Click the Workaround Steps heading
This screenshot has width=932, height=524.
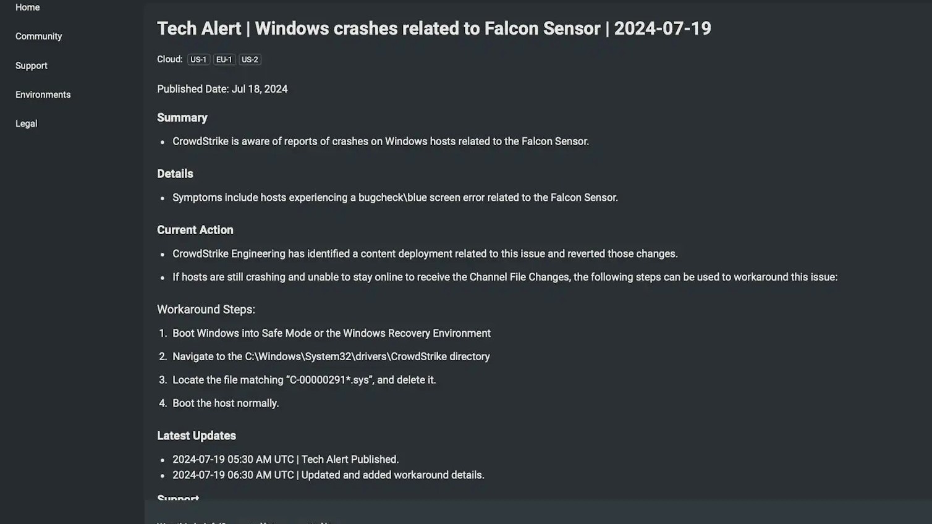206,310
